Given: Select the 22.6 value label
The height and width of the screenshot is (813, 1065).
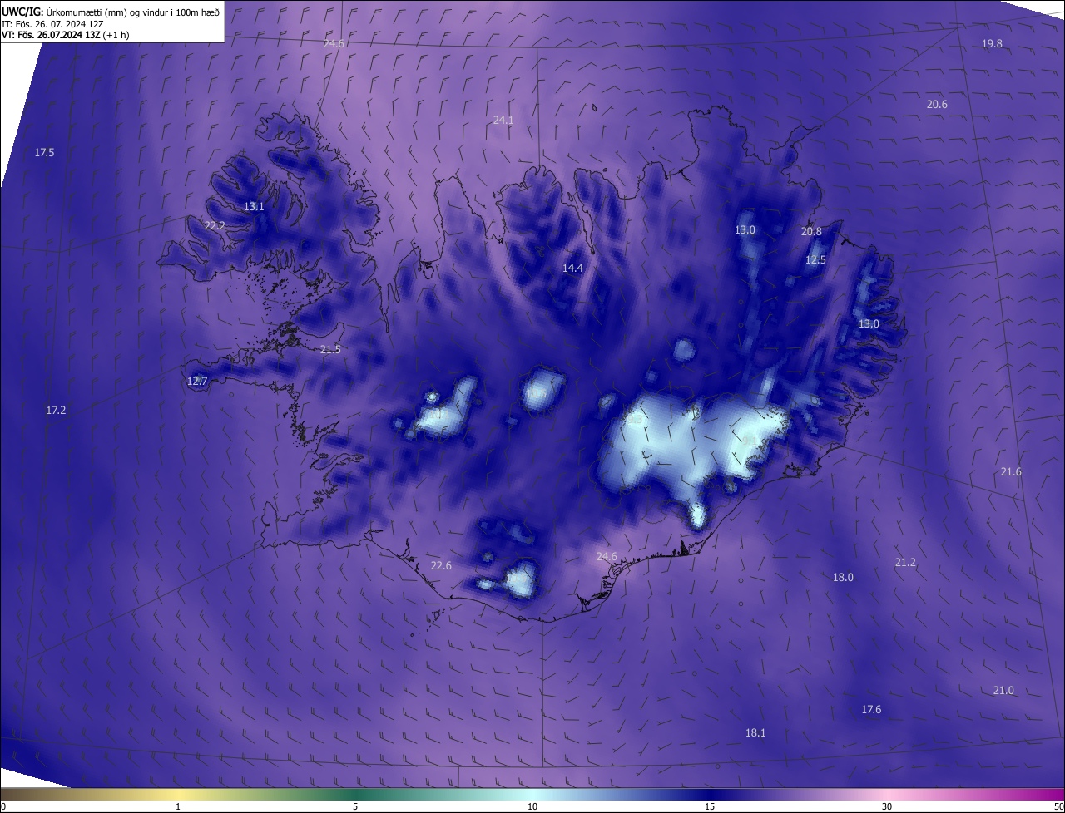Looking at the screenshot, I should (441, 565).
